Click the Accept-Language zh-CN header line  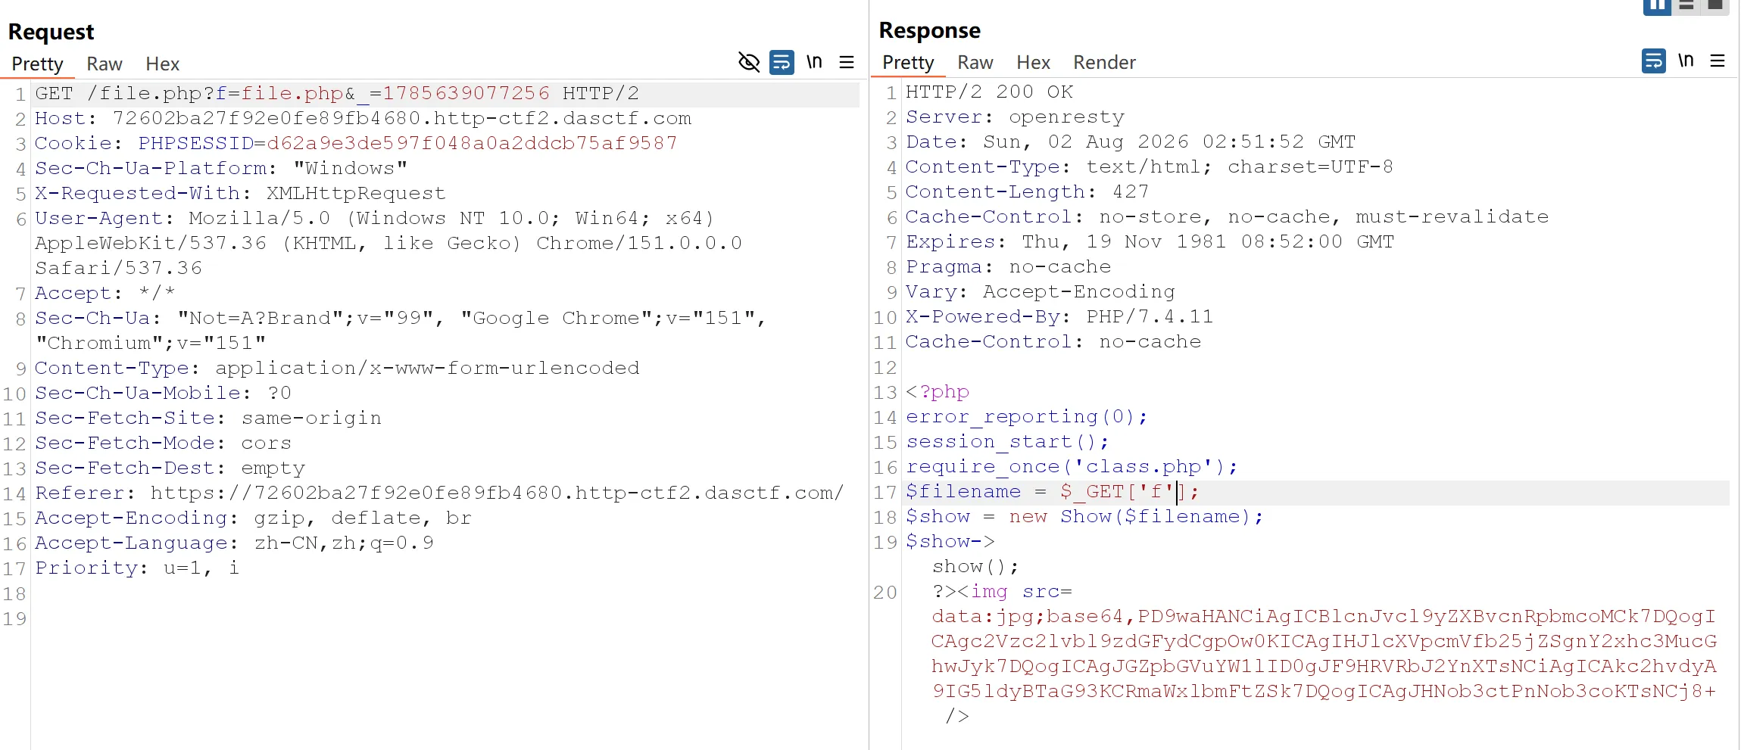(234, 543)
